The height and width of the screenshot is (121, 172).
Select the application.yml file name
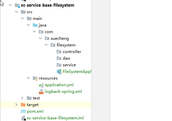pos(59,85)
